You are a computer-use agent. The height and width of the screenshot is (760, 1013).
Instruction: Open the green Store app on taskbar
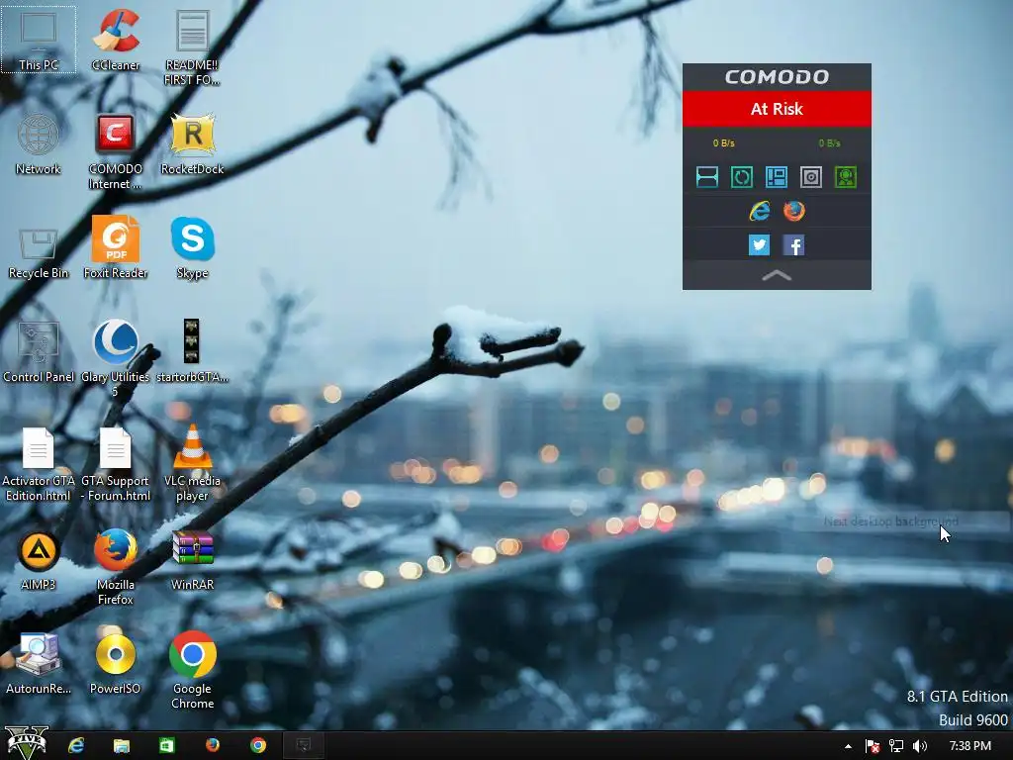(x=166, y=746)
